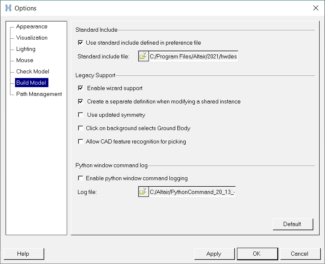Click the Options dialog title bar icon
325x264 pixels.
(x=8, y=8)
